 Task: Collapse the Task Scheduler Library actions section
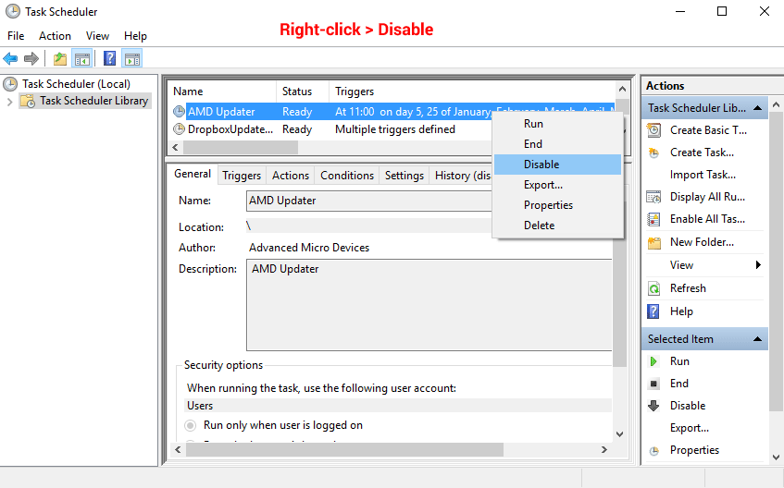pyautogui.click(x=757, y=108)
